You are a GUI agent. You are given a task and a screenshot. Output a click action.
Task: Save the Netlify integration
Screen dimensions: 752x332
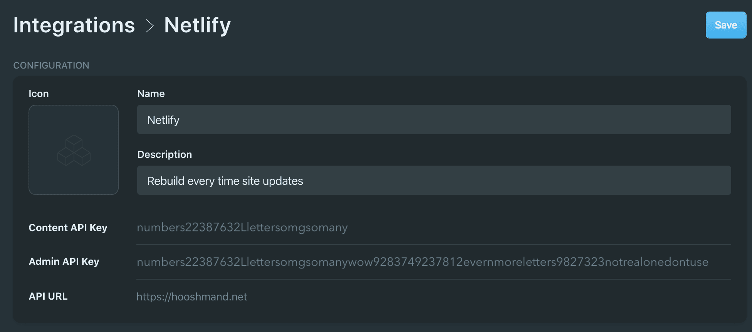click(x=726, y=25)
